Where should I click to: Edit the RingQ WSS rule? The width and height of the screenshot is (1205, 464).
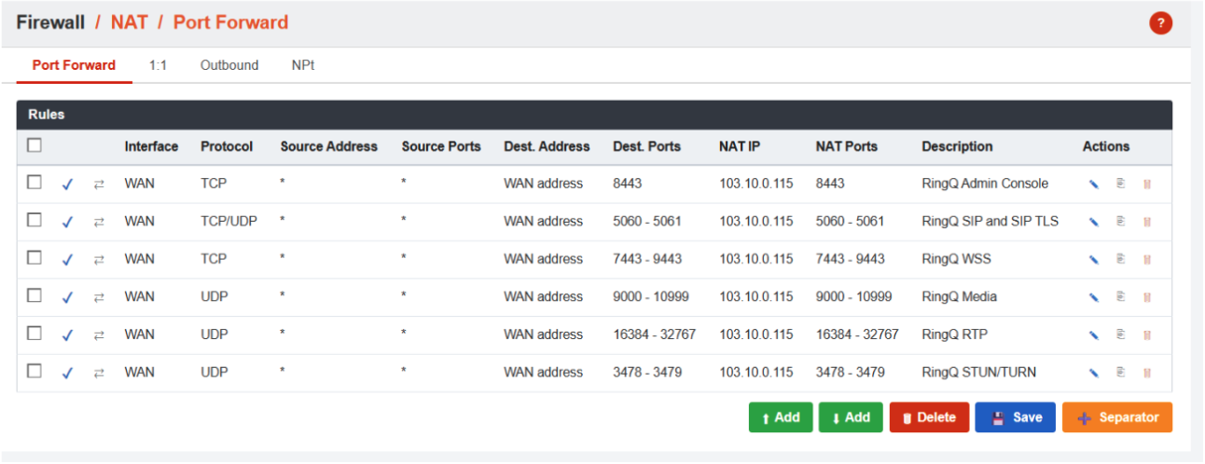(1094, 259)
